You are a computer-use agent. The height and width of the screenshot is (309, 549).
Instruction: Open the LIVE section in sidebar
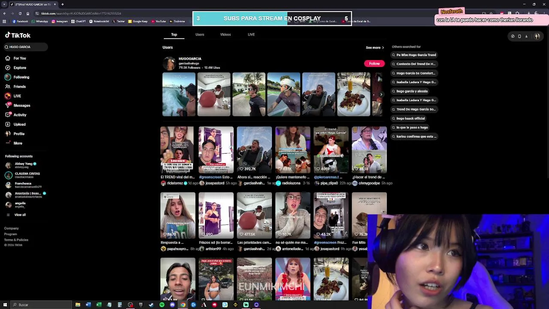(x=13, y=96)
